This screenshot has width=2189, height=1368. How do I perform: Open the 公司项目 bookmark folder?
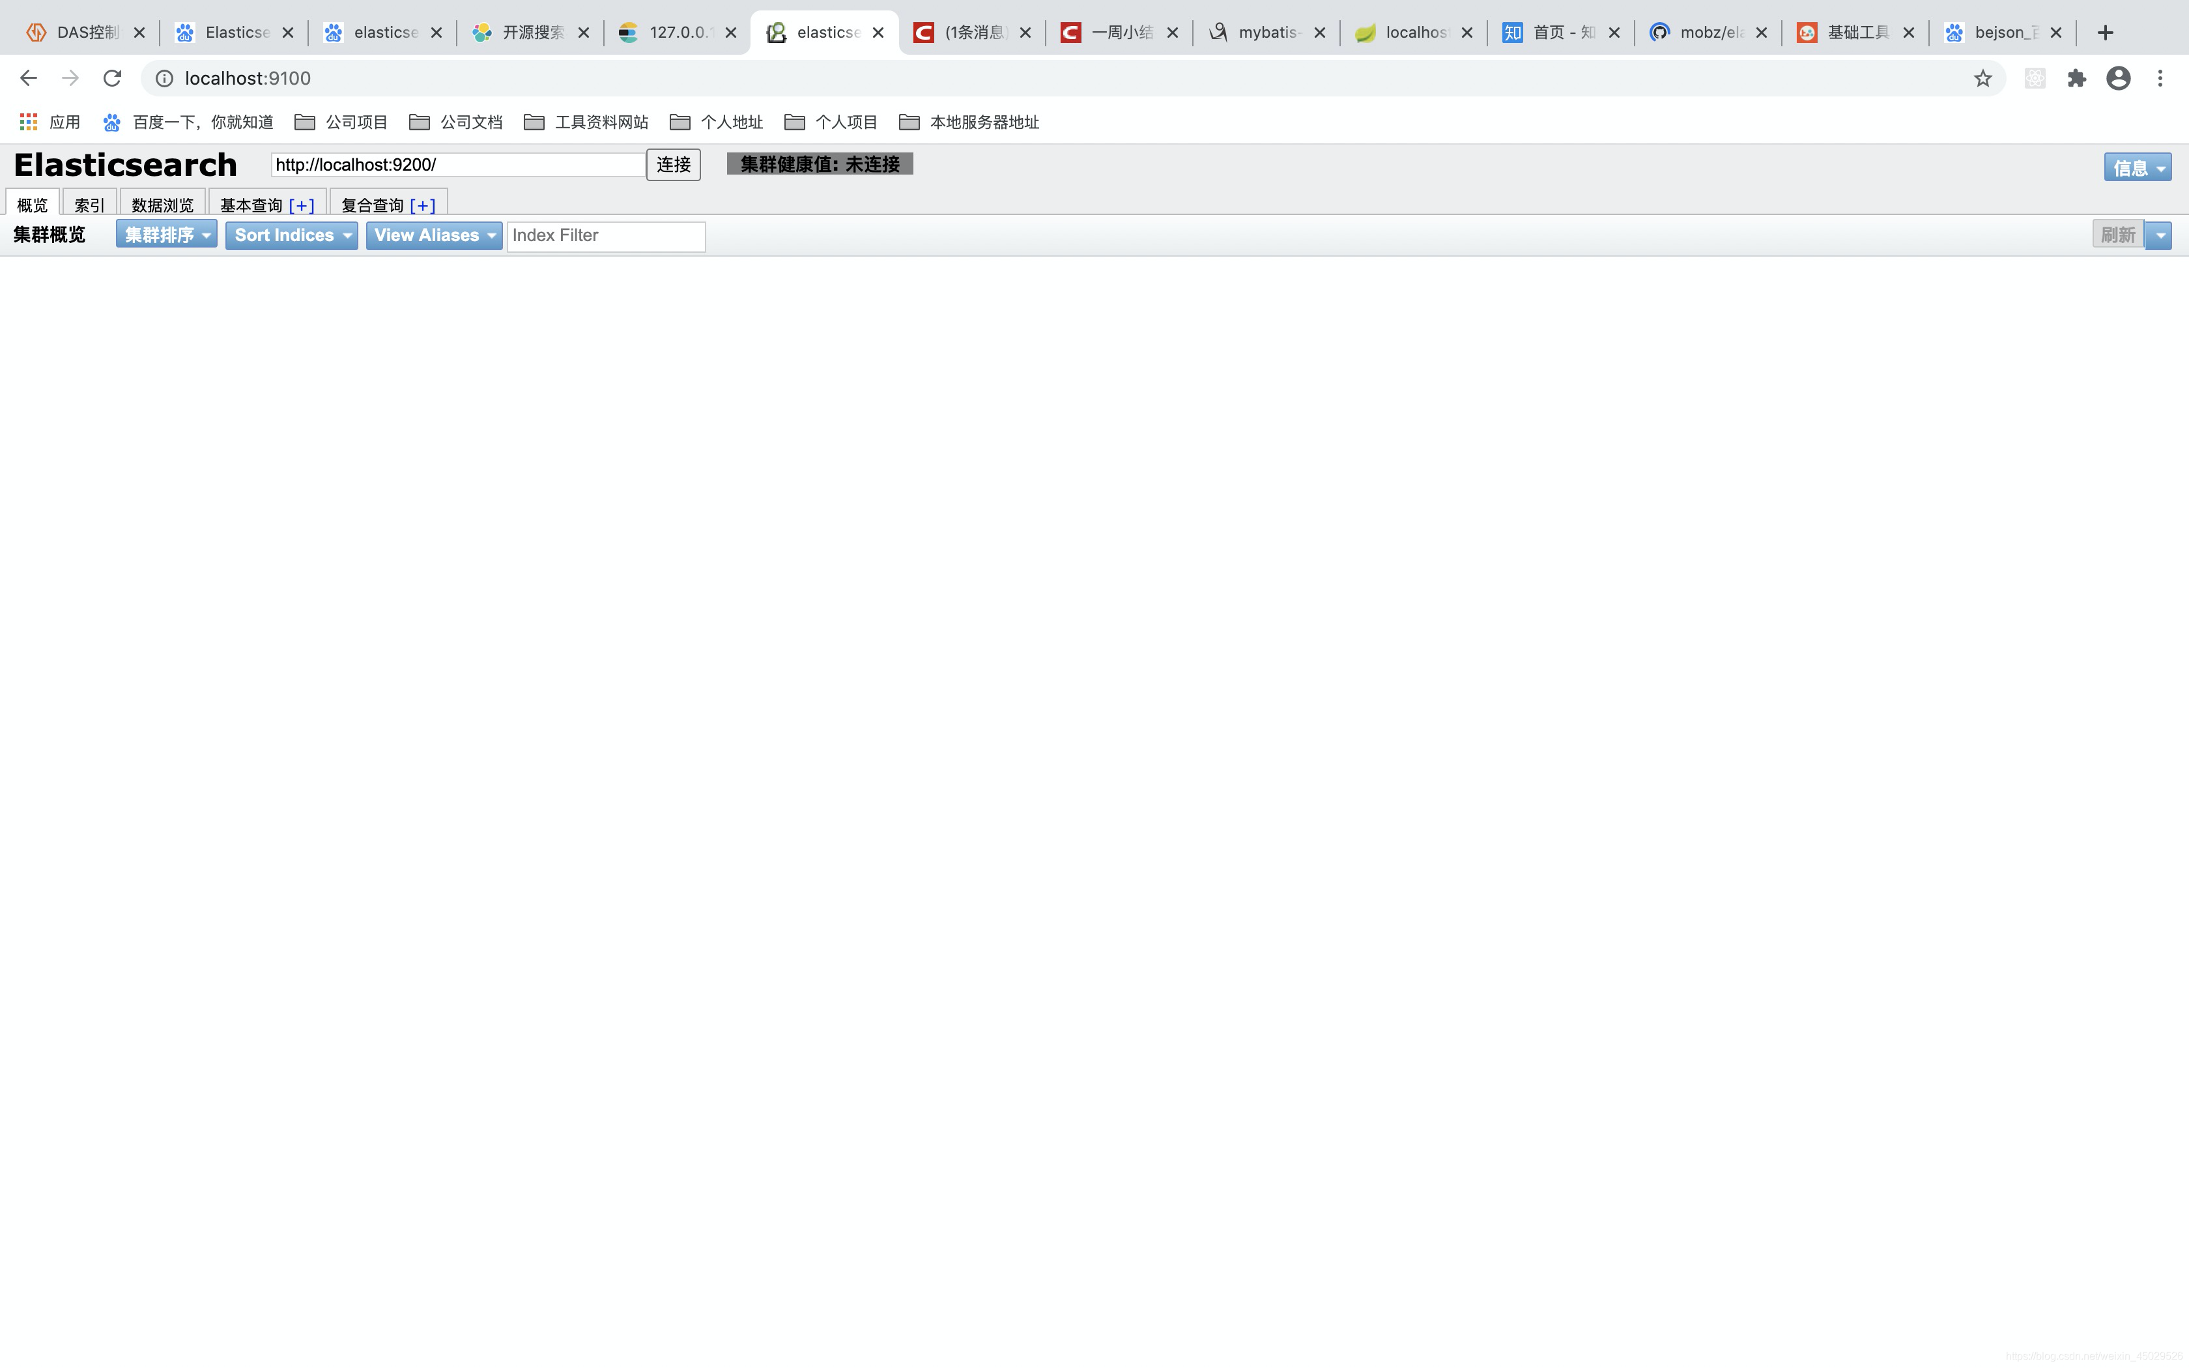[x=341, y=122]
